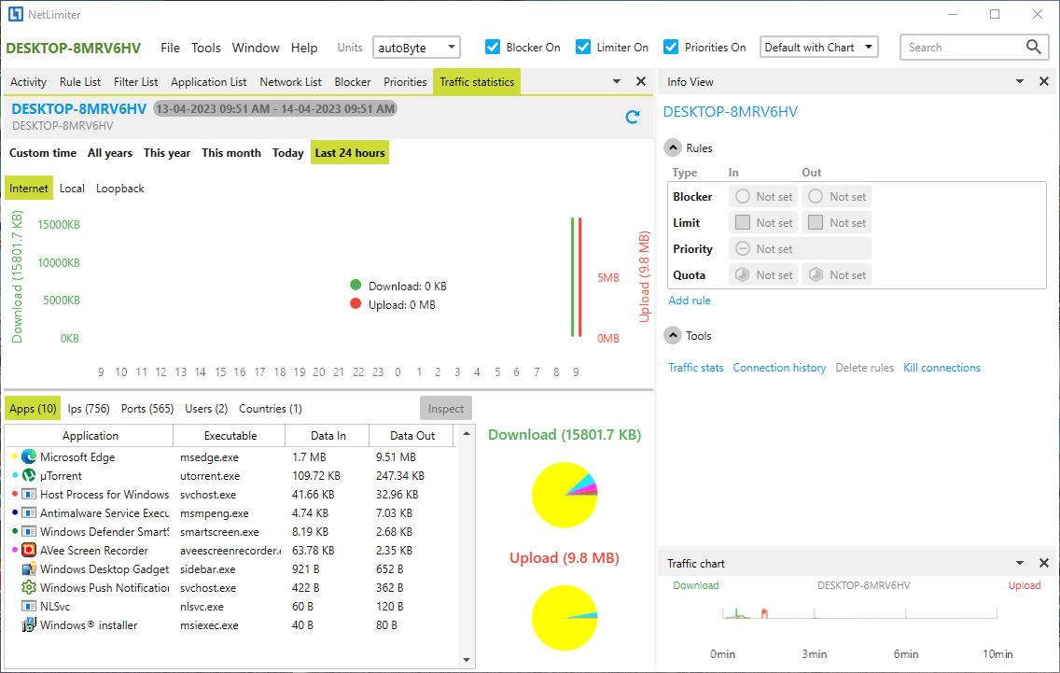Click the NLSvc row icon
This screenshot has width=1060, height=673.
coord(28,606)
